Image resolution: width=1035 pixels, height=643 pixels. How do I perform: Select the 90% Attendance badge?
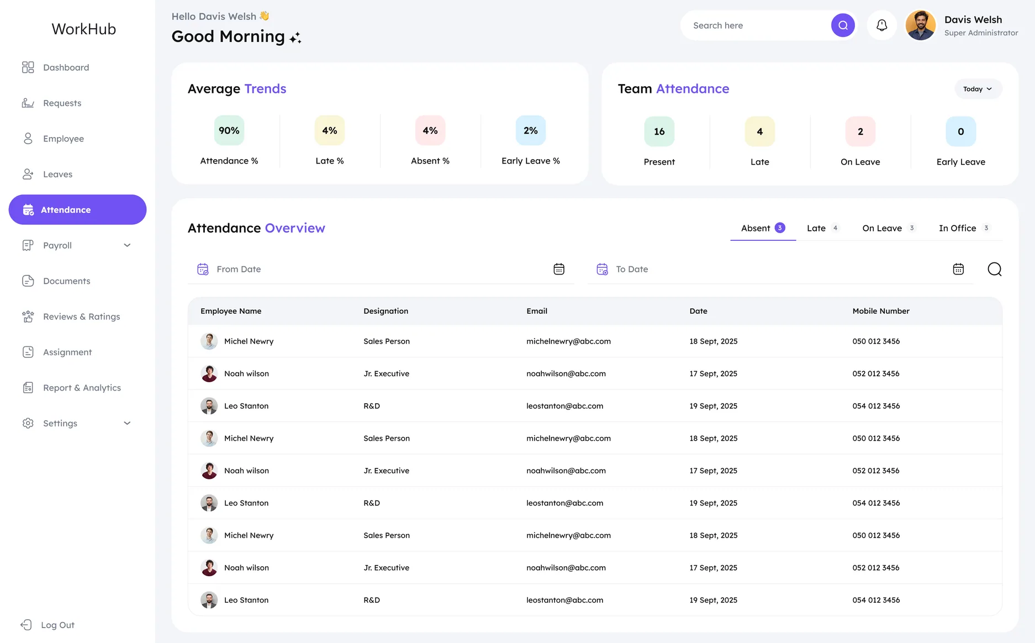[x=229, y=130]
